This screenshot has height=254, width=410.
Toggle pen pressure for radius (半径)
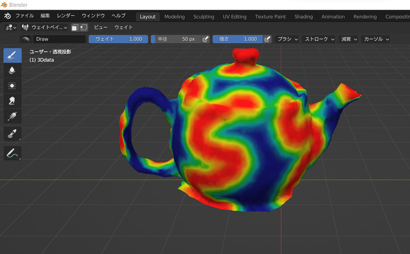(x=206, y=39)
